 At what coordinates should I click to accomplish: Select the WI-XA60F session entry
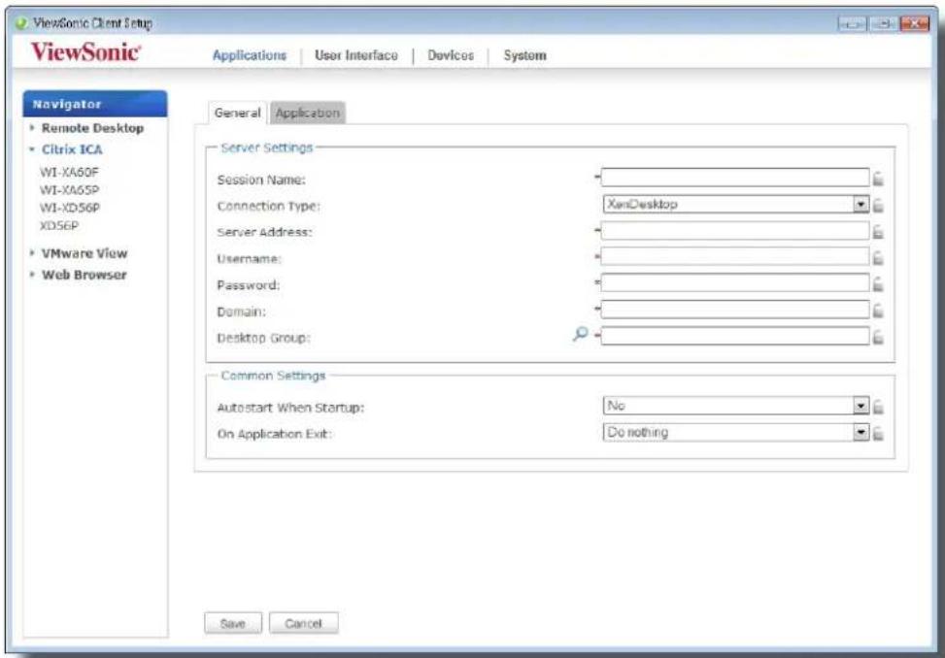click(69, 172)
